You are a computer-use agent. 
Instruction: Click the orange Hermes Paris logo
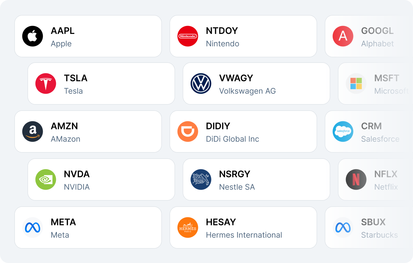click(188, 227)
